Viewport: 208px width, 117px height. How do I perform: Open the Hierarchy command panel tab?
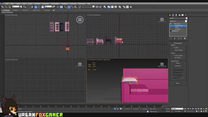(x=176, y=15)
